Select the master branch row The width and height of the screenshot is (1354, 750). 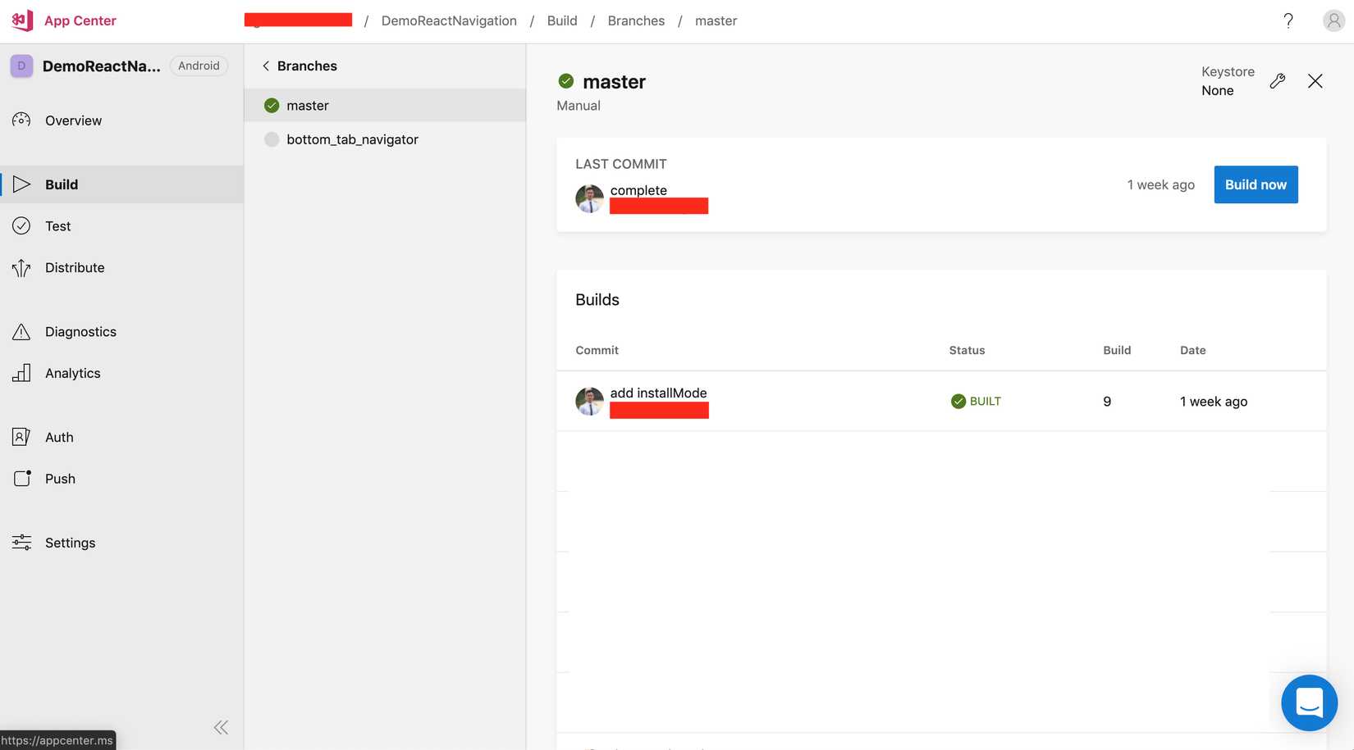pos(385,105)
